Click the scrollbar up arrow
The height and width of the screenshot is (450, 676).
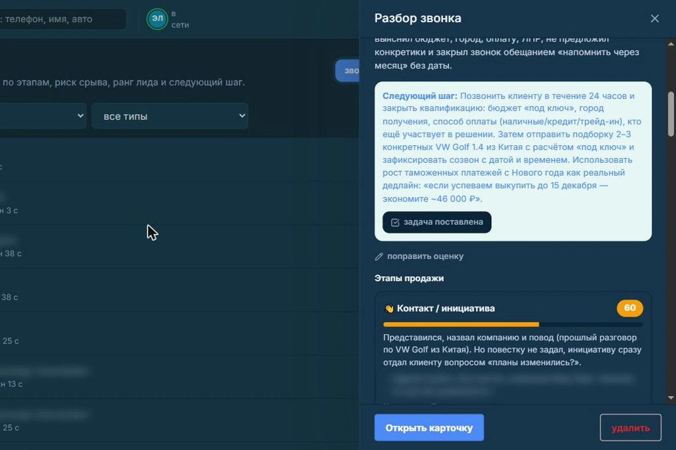pyautogui.click(x=671, y=44)
